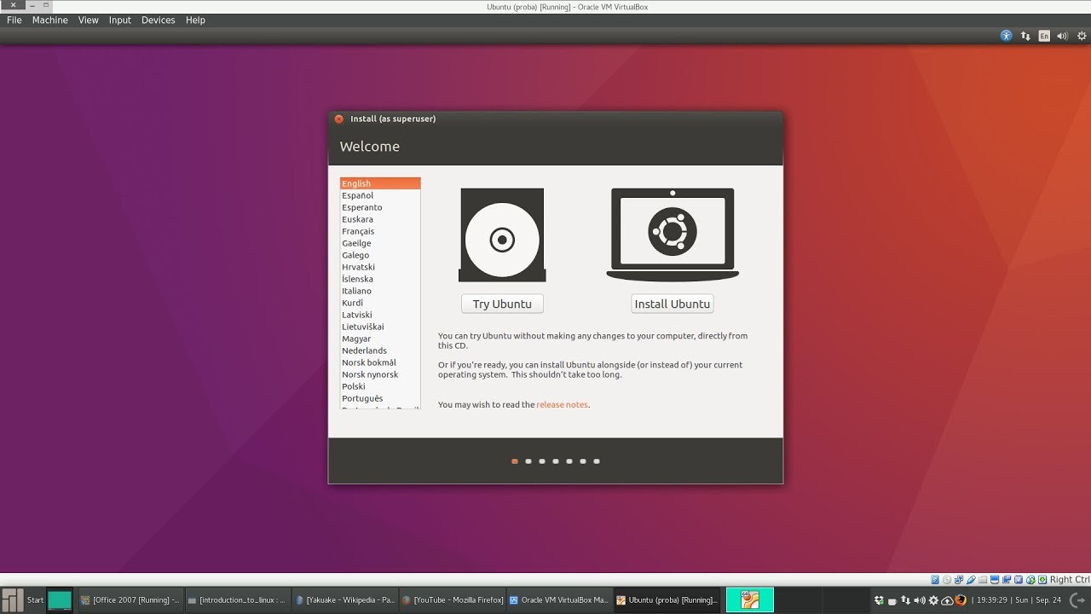Open the host cloud upload tray icon
Image resolution: width=1091 pixels, height=614 pixels.
point(947,600)
